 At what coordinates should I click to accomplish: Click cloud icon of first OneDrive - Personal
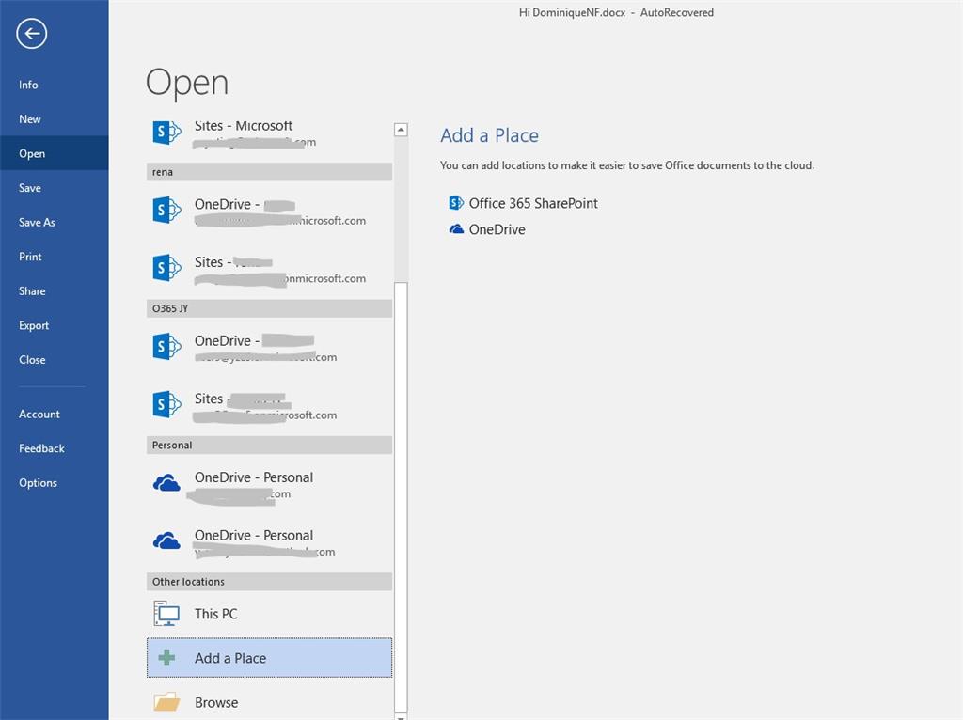166,484
